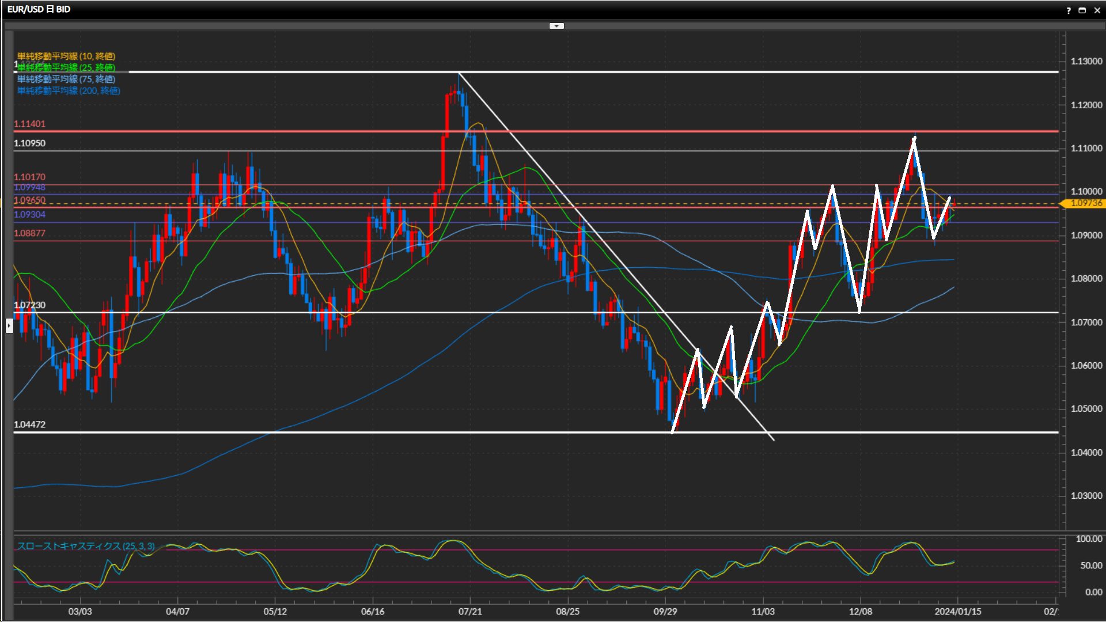Select the 単純移動平均線 (10, 終値) indicator label
1106x622 pixels.
pyautogui.click(x=66, y=56)
